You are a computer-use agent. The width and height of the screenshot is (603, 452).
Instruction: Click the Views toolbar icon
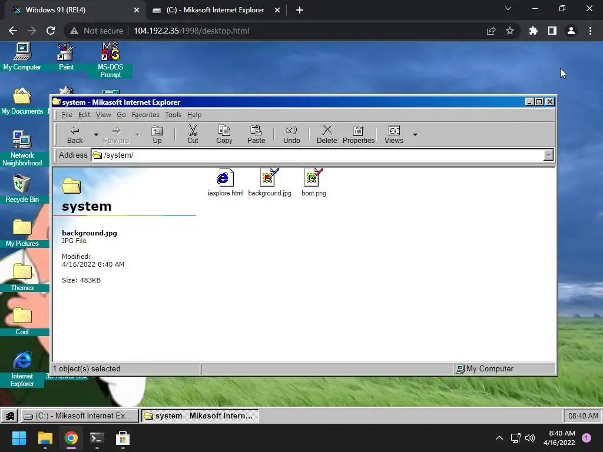click(x=394, y=135)
